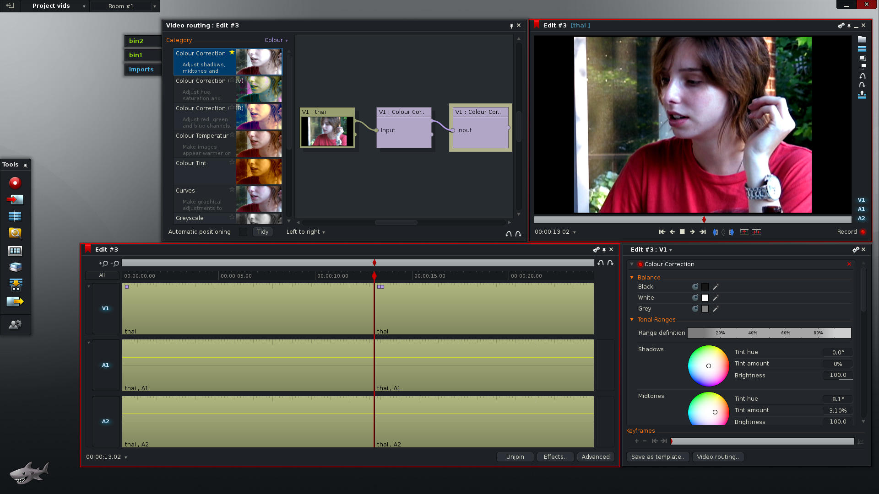The height and width of the screenshot is (494, 879).
Task: Toggle the Automatic positioning checkbox
Action: click(243, 232)
